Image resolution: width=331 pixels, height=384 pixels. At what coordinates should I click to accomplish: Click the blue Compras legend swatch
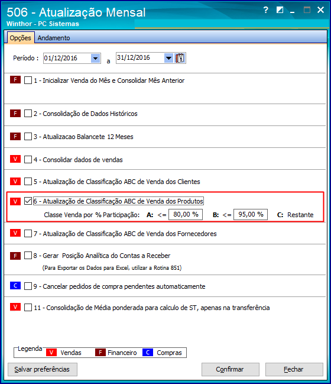tap(148, 353)
